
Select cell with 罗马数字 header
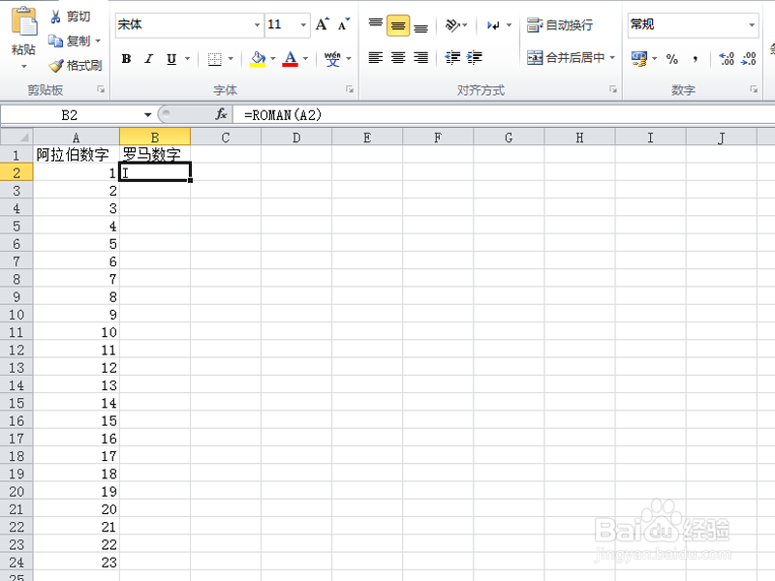(155, 155)
